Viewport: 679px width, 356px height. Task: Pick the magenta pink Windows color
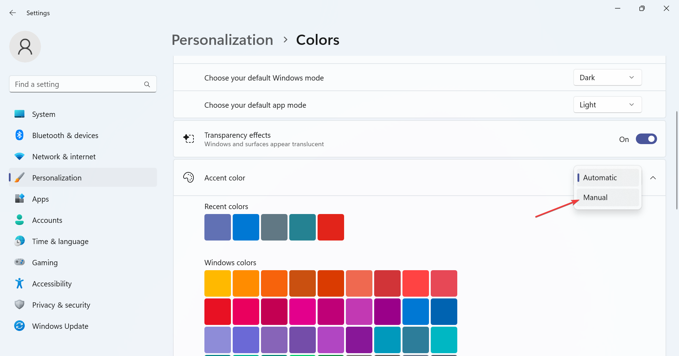[302, 311]
